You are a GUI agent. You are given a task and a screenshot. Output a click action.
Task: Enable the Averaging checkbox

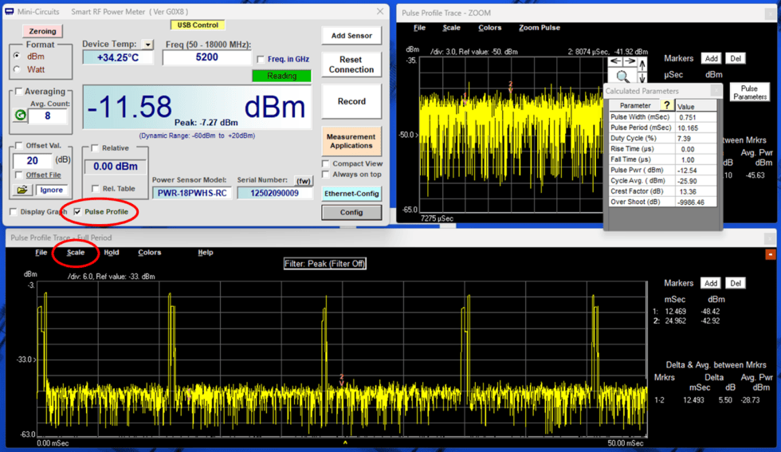pyautogui.click(x=18, y=91)
